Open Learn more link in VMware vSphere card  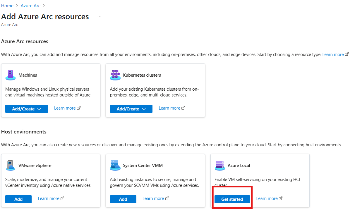(x=51, y=198)
